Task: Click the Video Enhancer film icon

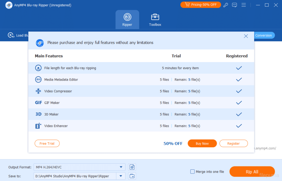Action: tap(38, 126)
